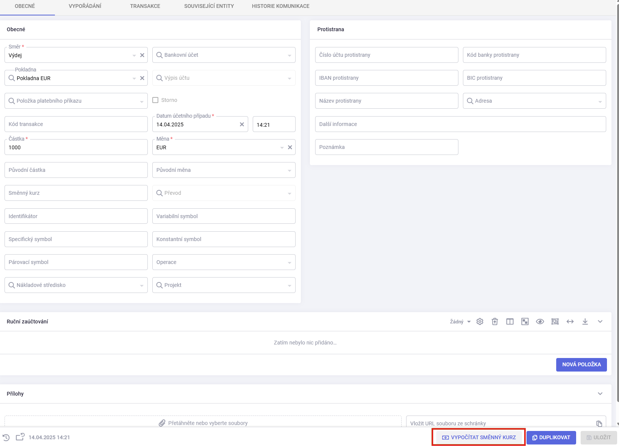The height and width of the screenshot is (446, 619).
Task: Switch to the Vypořádání tab
Action: 85,6
